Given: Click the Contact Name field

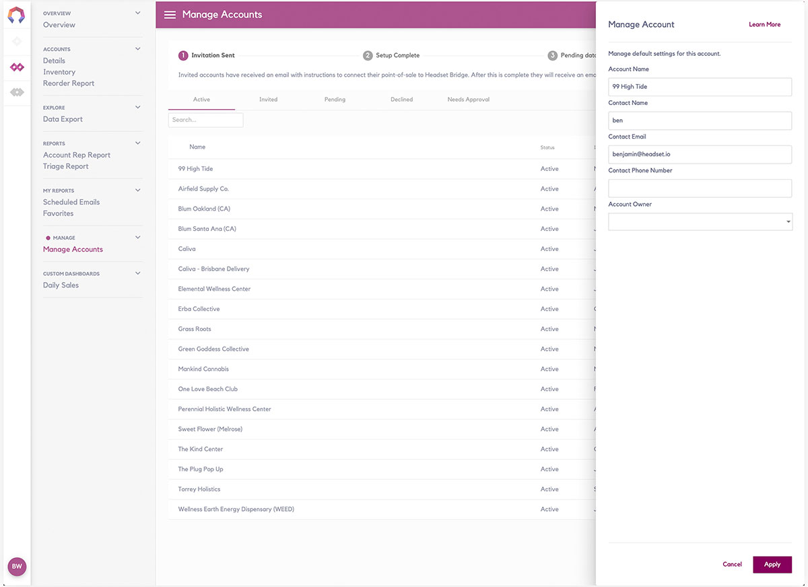Looking at the screenshot, I should point(700,120).
